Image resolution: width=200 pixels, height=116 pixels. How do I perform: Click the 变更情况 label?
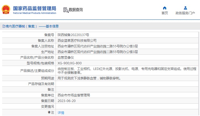click(x=48, y=107)
